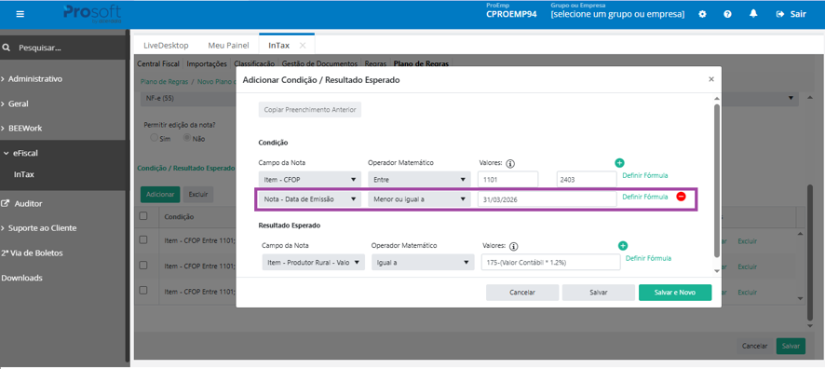
Task: Click the Excluir button beside Adicionar
Action: (197, 194)
